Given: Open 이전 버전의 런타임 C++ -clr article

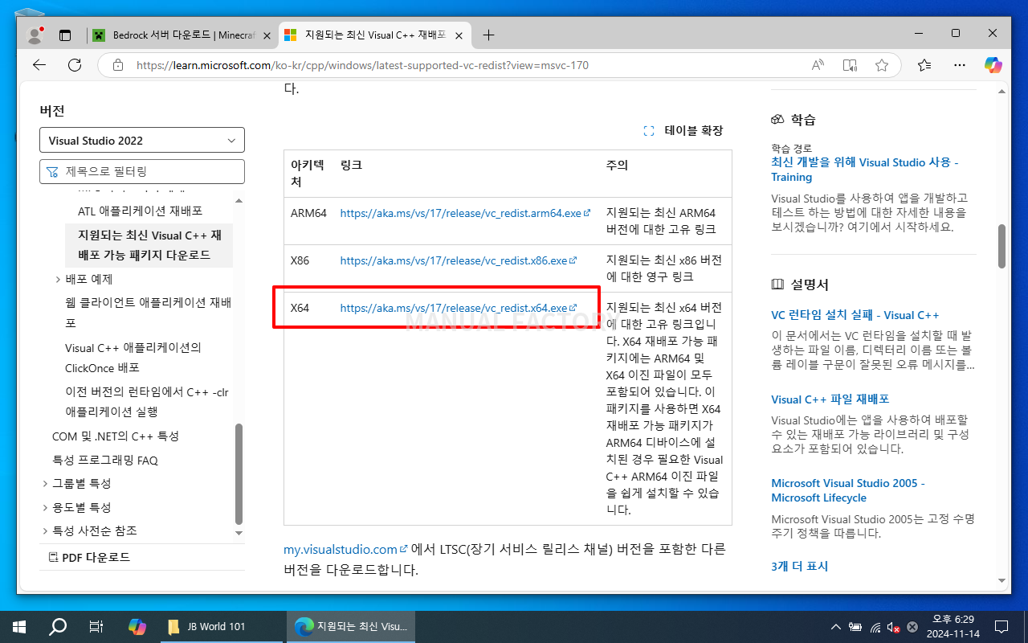Looking at the screenshot, I should [147, 402].
